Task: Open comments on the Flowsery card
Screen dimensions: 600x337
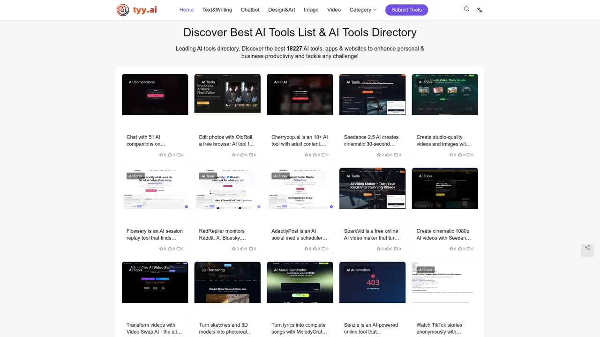Action: point(179,249)
